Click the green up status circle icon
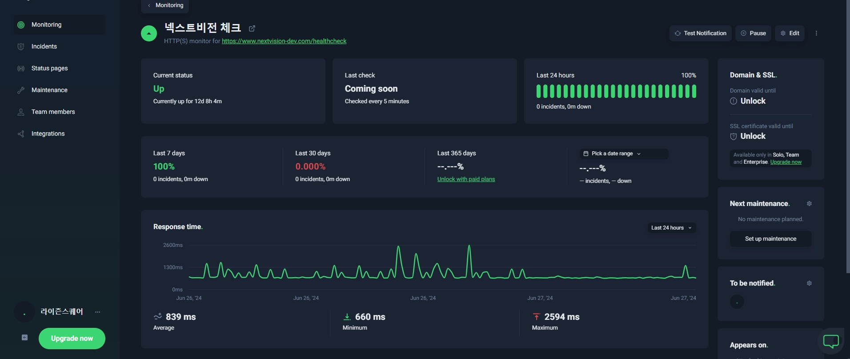This screenshot has width=850, height=359. tap(149, 33)
